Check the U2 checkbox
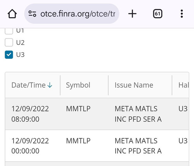Screen dimensions: 194x166 (9, 42)
